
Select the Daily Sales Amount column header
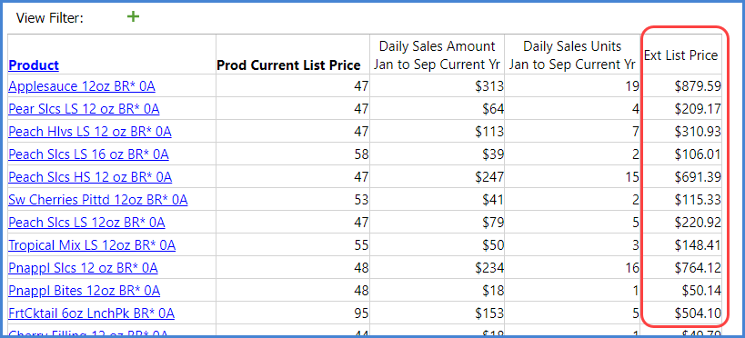(438, 55)
